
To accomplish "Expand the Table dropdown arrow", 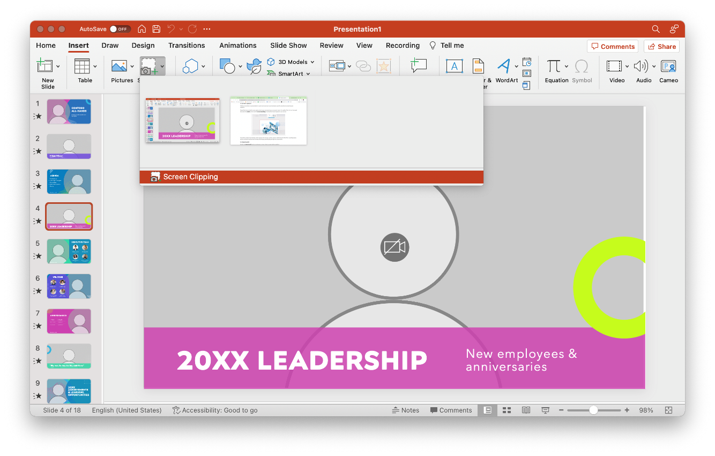I will [95, 67].
